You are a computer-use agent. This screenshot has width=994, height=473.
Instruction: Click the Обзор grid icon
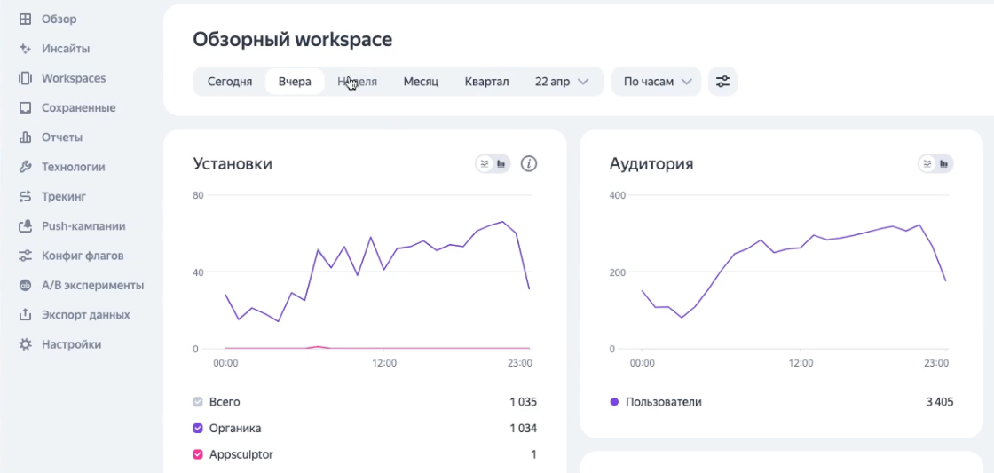(x=26, y=19)
